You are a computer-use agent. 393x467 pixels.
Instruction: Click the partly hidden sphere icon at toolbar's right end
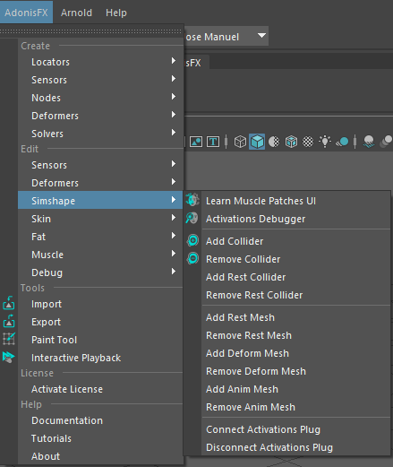point(387,142)
